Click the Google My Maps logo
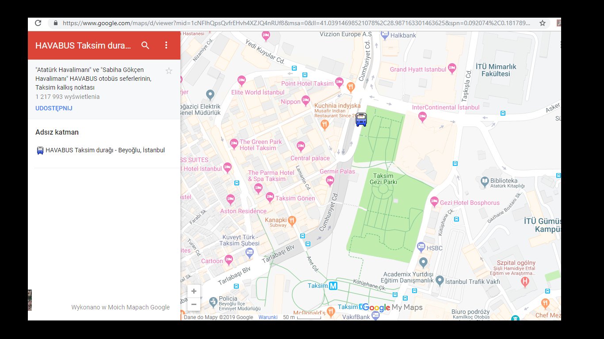The width and height of the screenshot is (604, 339). tap(393, 308)
